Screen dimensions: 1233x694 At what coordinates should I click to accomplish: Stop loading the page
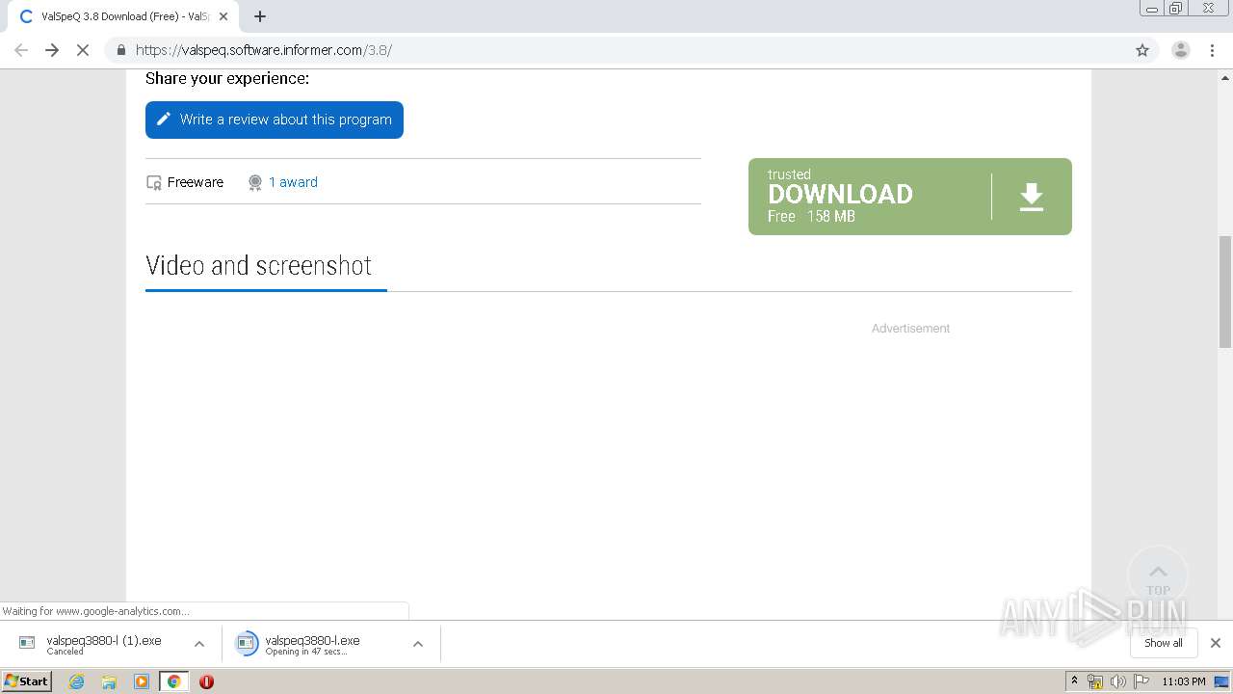[83, 50]
